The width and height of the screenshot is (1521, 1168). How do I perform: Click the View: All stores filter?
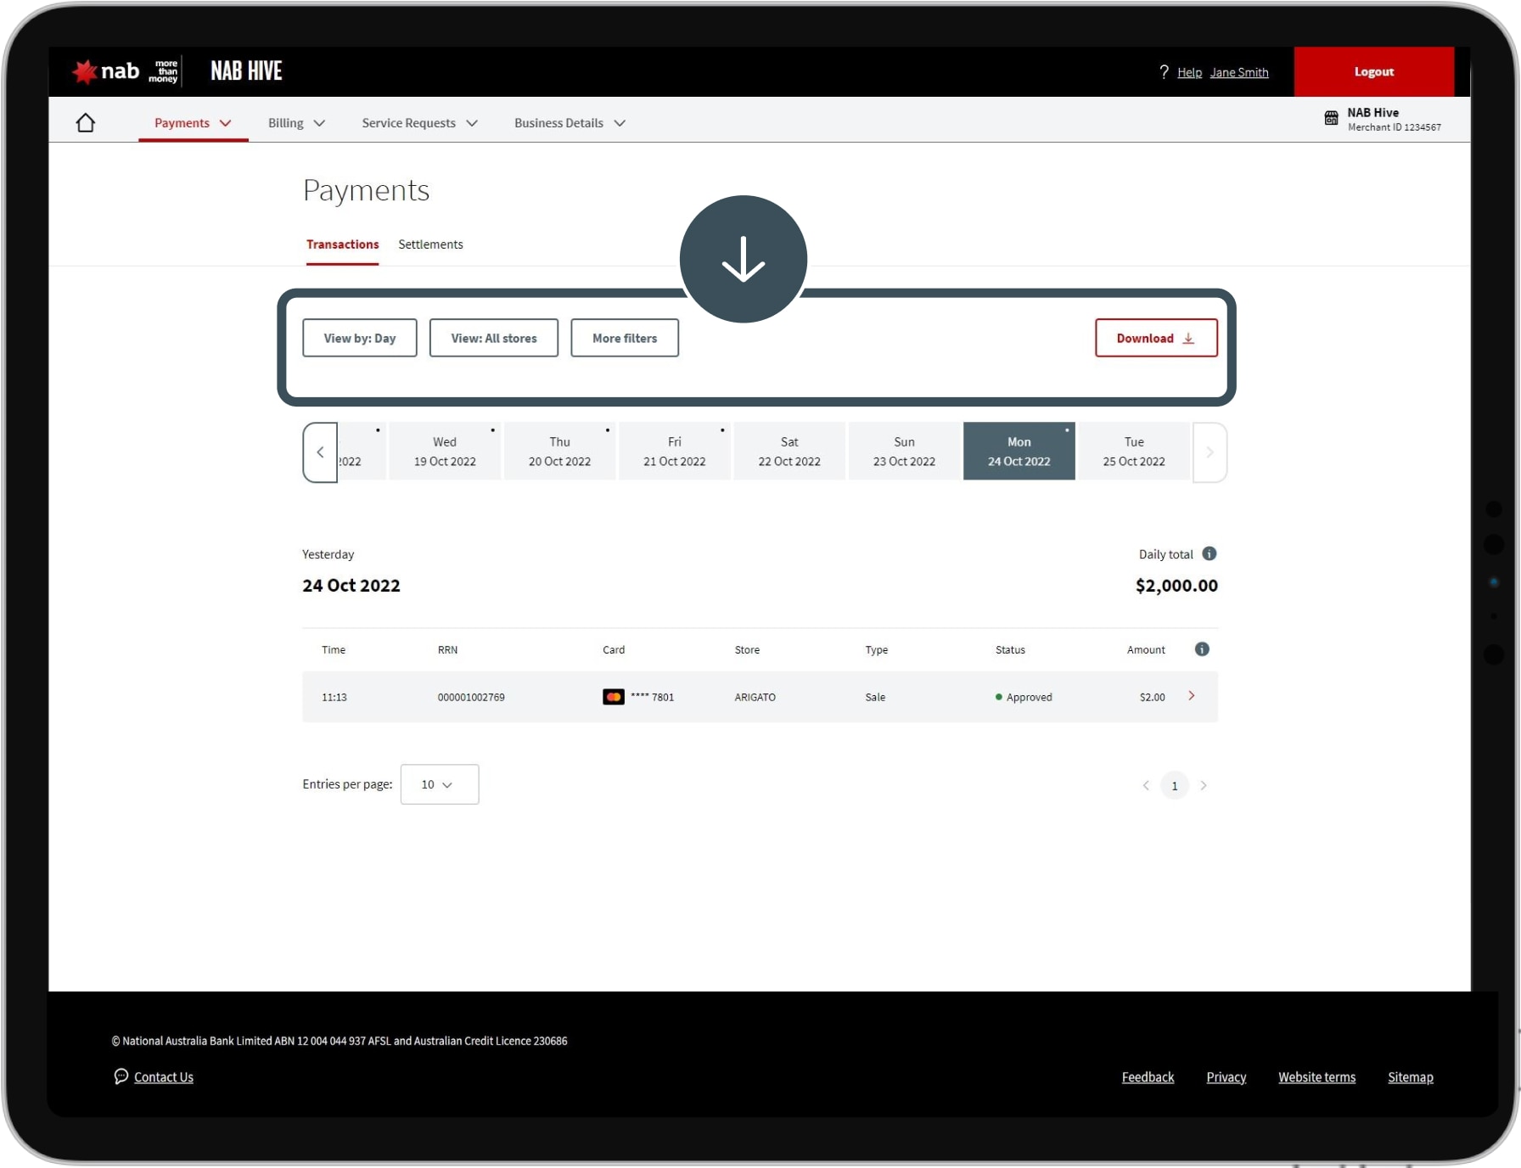click(493, 338)
